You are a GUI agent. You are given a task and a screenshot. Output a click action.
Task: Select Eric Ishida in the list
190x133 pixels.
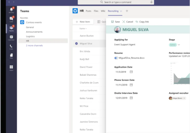click(85, 51)
